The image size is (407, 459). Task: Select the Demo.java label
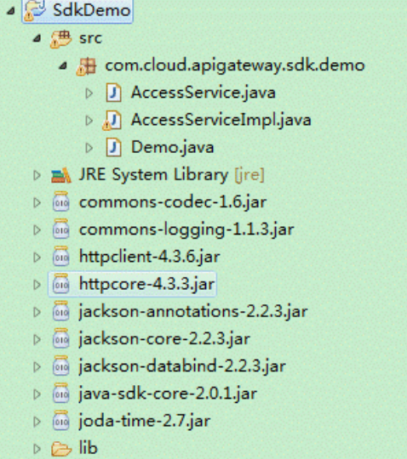tap(172, 148)
